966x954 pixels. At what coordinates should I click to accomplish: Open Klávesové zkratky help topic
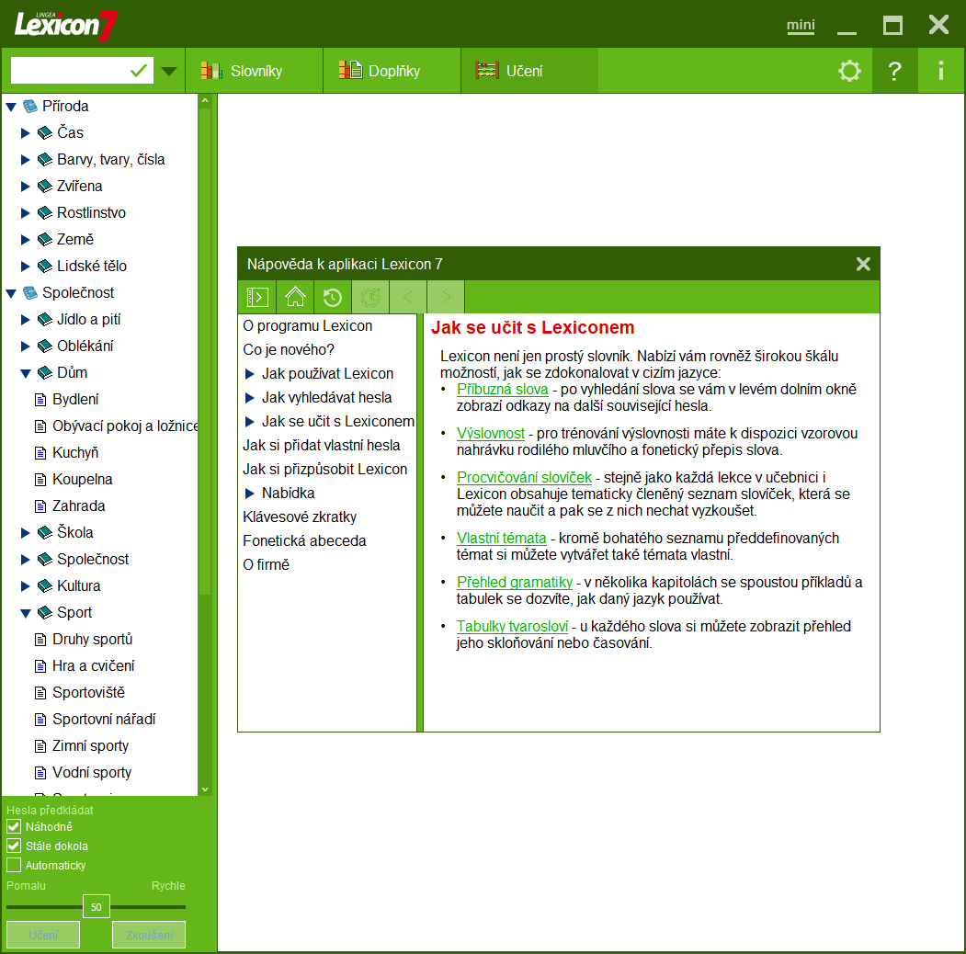300,517
